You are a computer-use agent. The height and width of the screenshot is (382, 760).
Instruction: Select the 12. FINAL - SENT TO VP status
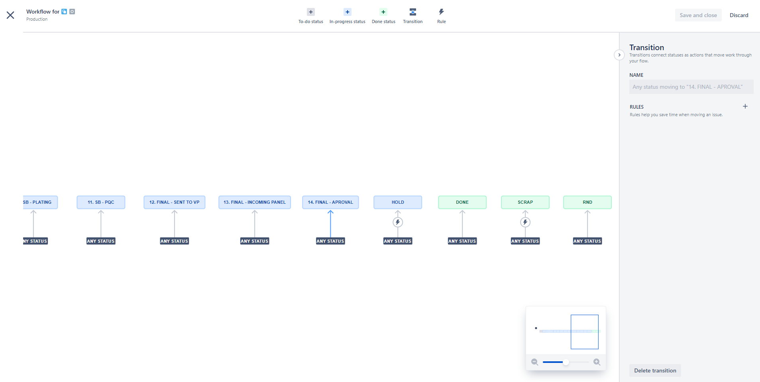pos(175,202)
